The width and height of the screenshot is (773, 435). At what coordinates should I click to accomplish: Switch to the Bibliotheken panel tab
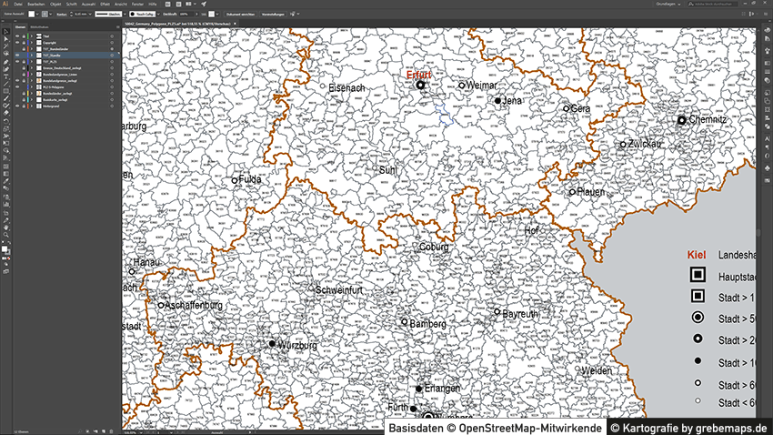pos(39,27)
